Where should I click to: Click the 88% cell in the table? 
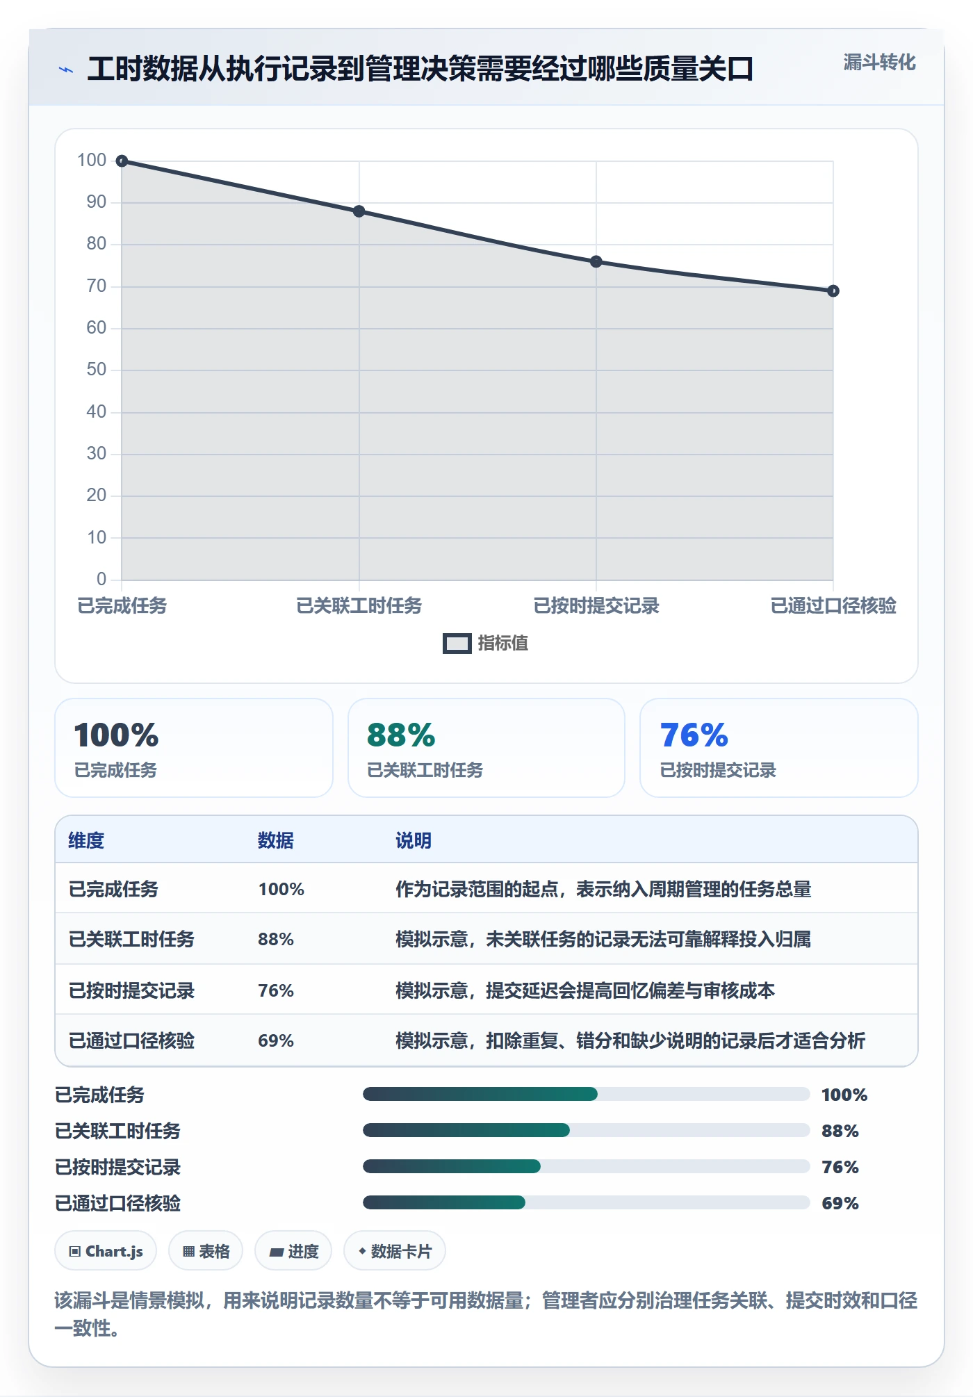pyautogui.click(x=276, y=939)
